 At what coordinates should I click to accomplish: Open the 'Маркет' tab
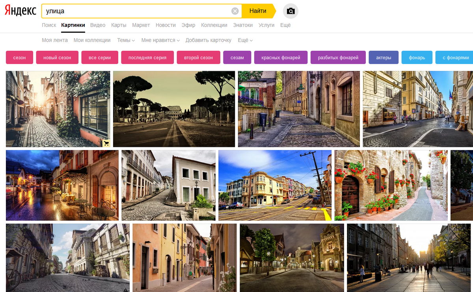(x=141, y=25)
